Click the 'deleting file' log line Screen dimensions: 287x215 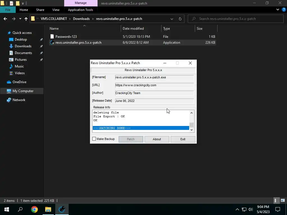106,113
